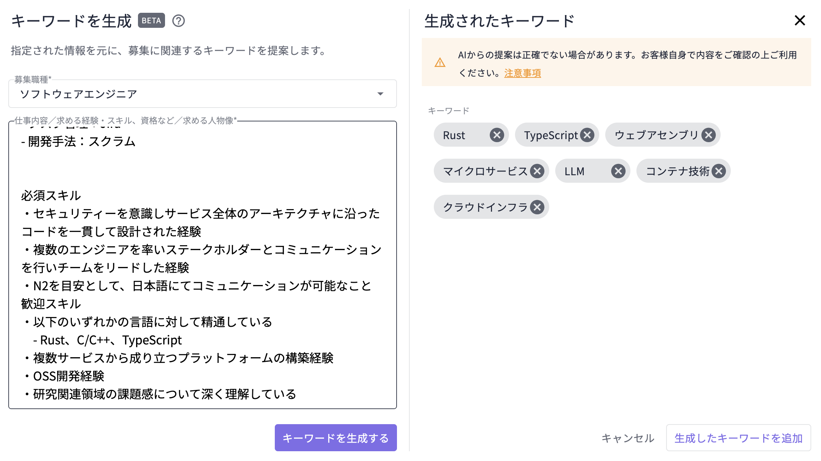
Task: Select the Rust keyword chip label
Action: click(455, 135)
